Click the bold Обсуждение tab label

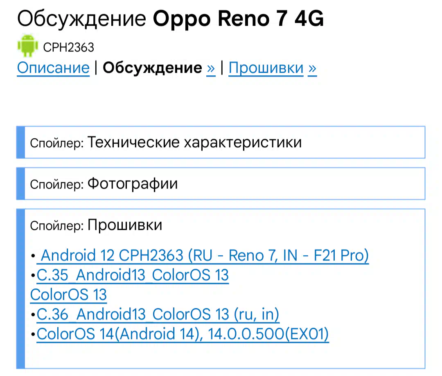[x=152, y=68]
